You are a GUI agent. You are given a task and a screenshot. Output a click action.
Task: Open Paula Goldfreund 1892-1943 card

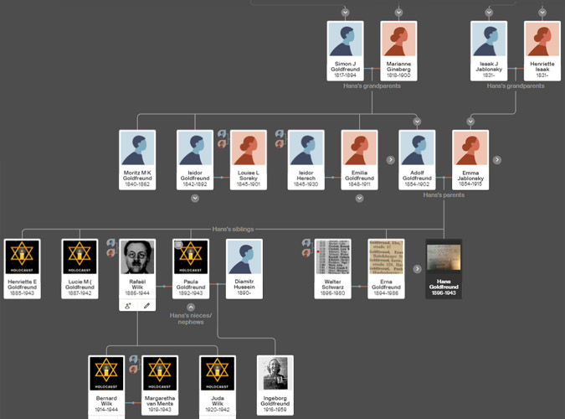(191, 269)
